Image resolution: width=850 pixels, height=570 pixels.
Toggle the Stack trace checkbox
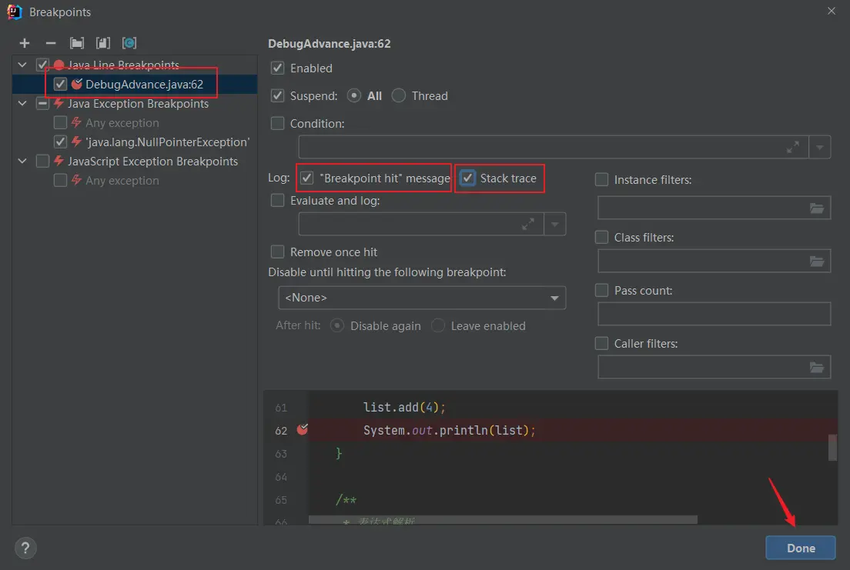(x=467, y=178)
